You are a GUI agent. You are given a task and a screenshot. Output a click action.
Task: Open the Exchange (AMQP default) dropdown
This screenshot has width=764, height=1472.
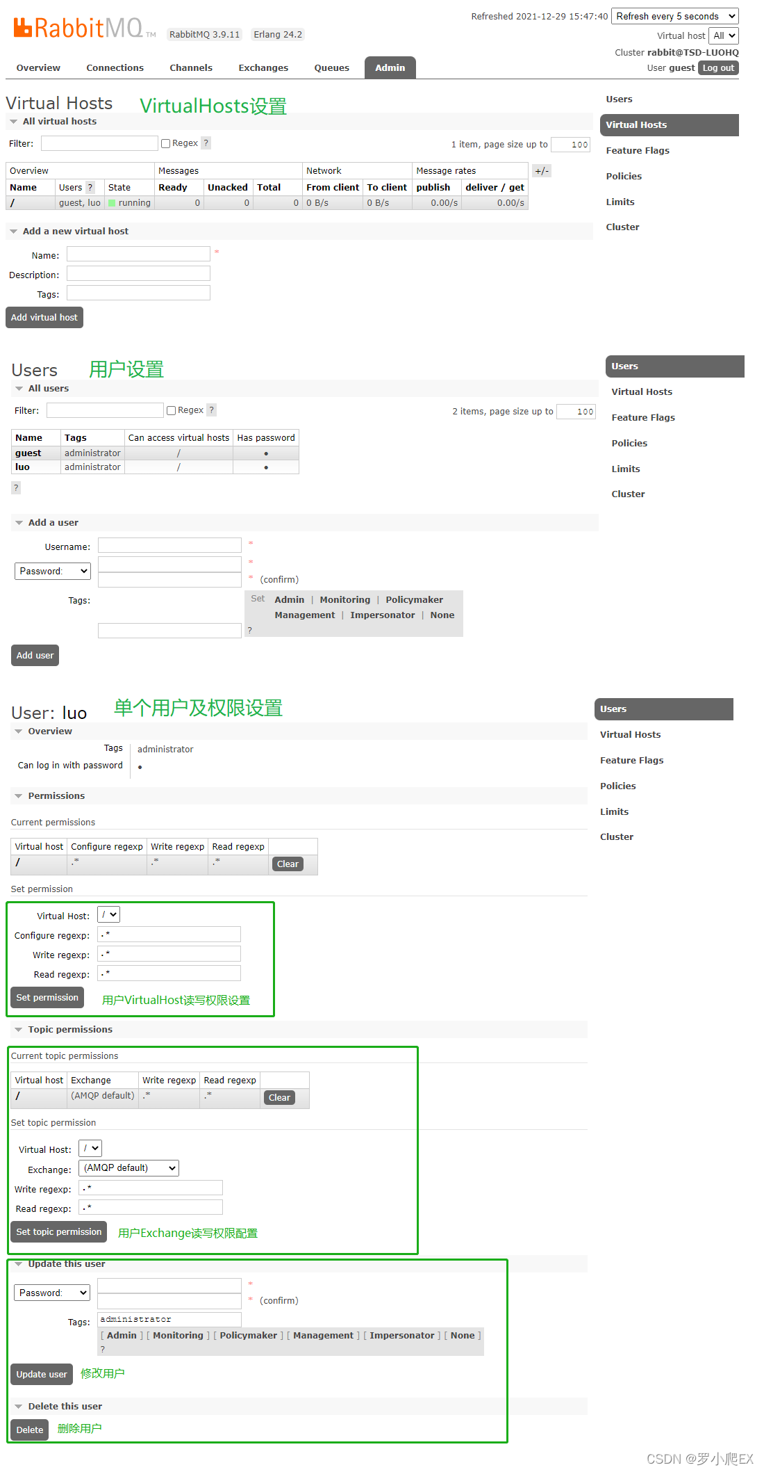point(129,1167)
